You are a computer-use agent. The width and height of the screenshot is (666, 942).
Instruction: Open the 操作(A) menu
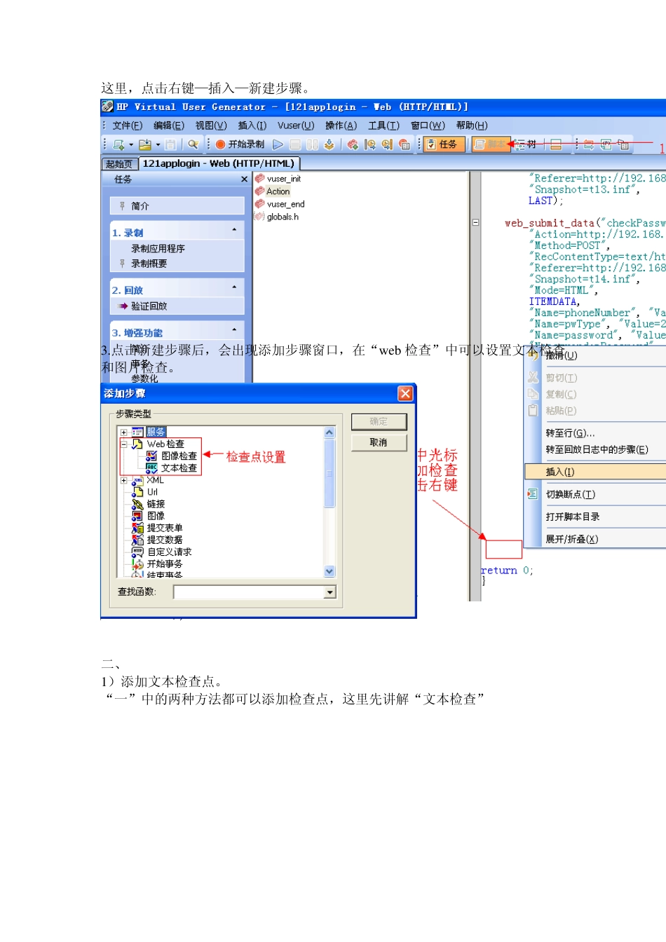pos(341,125)
